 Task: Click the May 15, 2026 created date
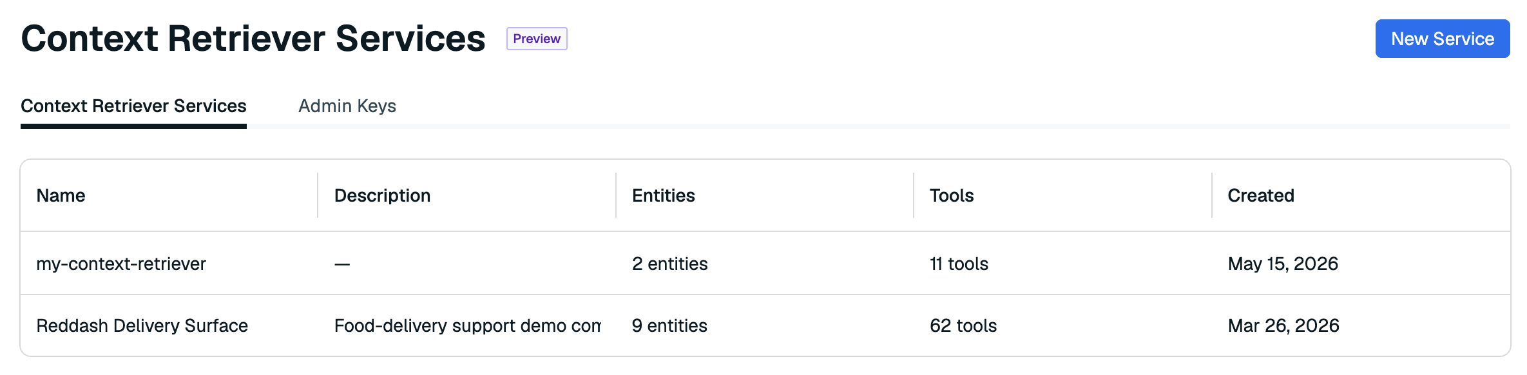tap(1283, 264)
